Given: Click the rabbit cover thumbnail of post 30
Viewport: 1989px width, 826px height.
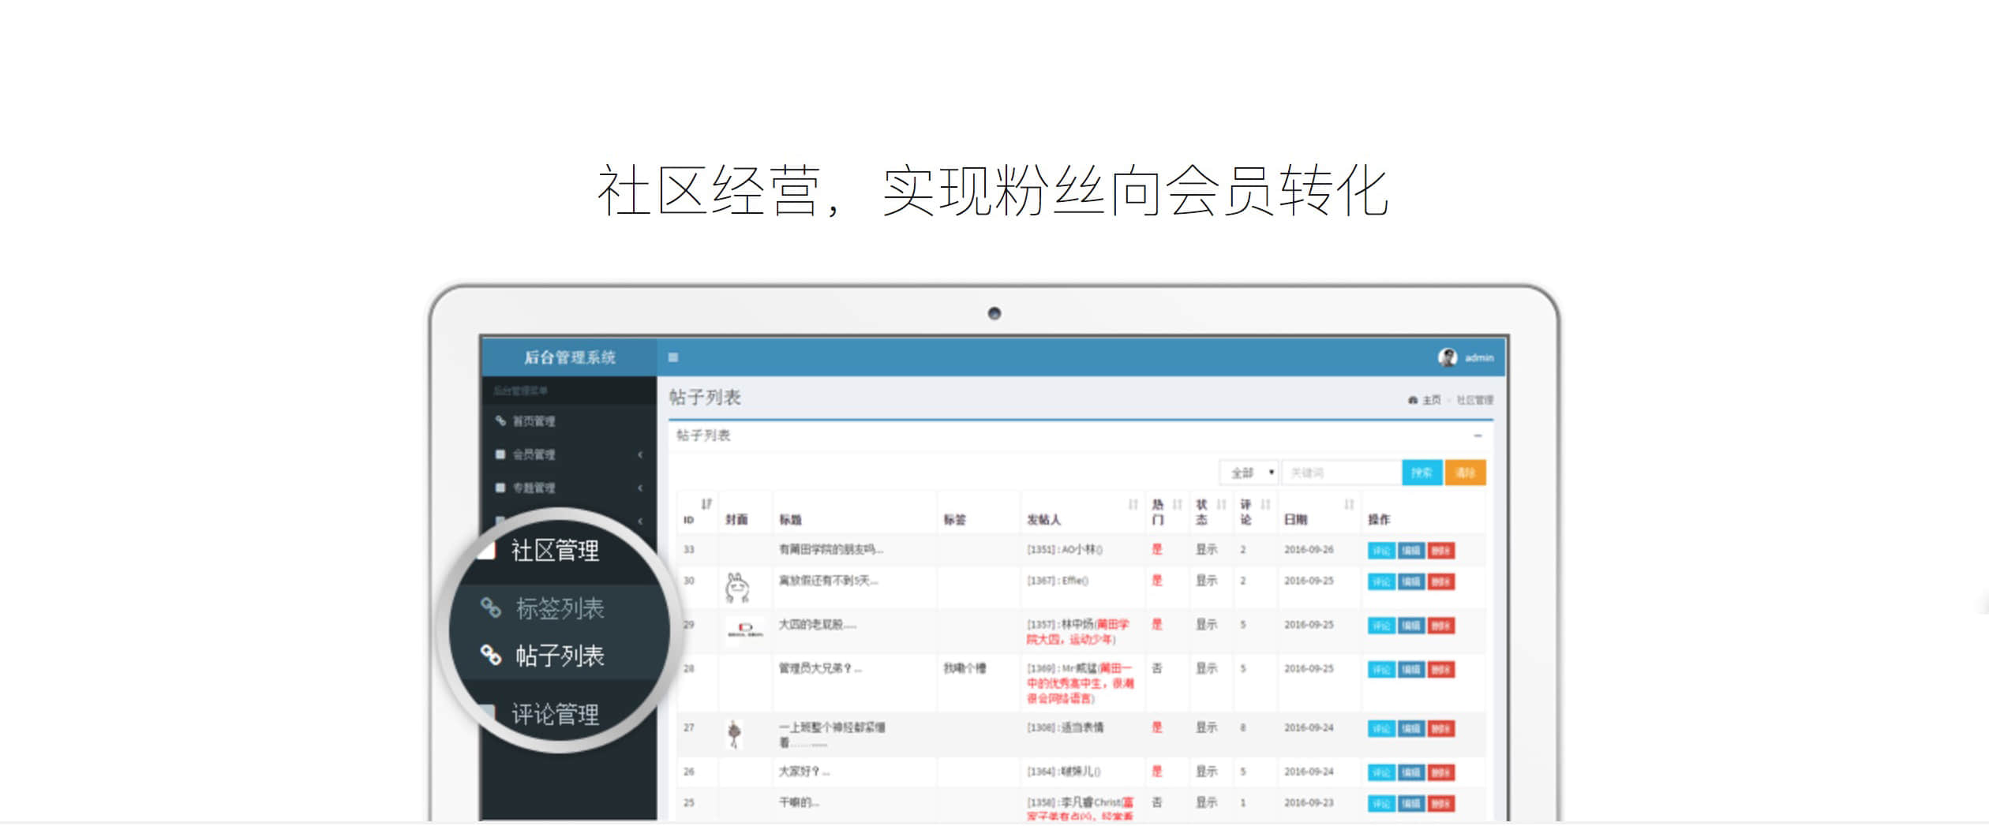Looking at the screenshot, I should (737, 588).
